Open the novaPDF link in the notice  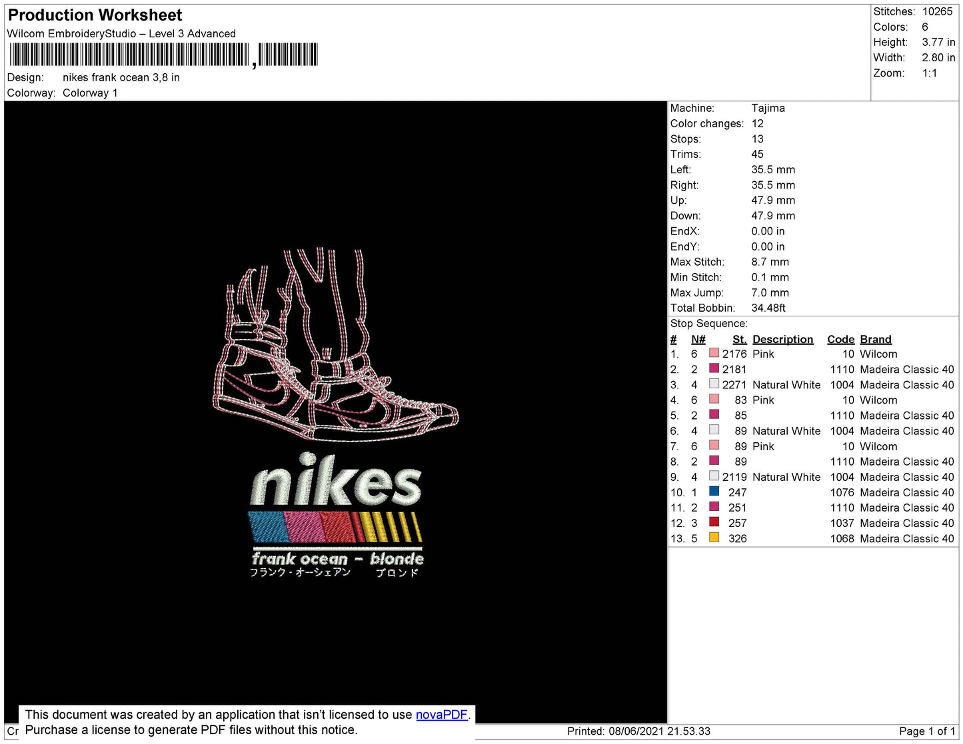[441, 715]
